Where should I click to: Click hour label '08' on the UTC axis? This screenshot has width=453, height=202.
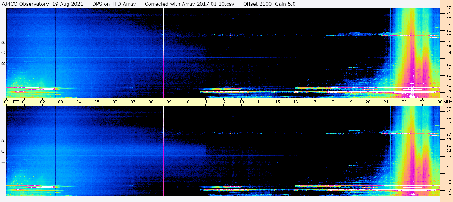pyautogui.click(x=151, y=102)
